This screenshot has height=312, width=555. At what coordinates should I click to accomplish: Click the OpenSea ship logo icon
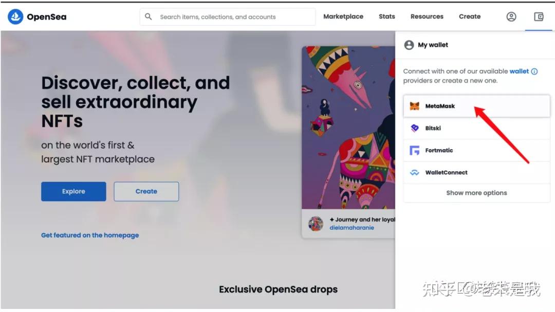[15, 16]
